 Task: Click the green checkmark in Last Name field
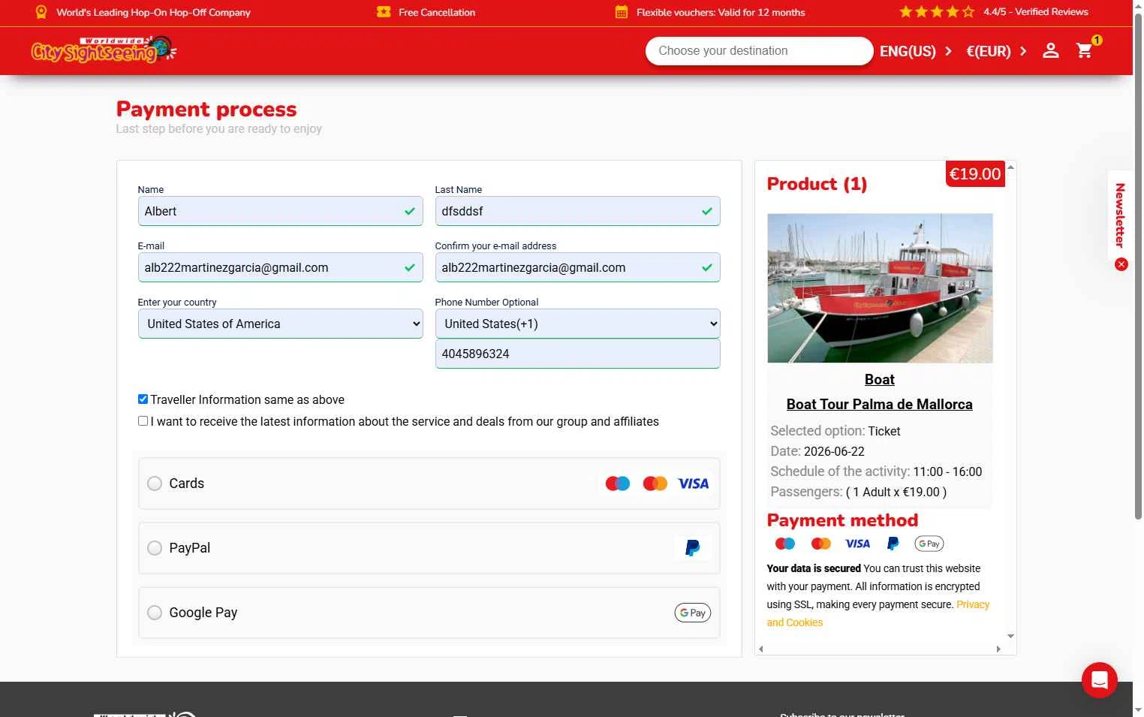tap(707, 211)
